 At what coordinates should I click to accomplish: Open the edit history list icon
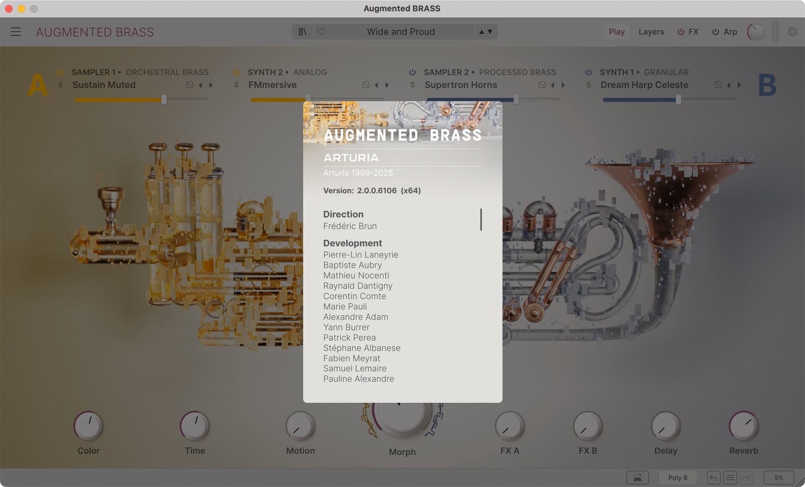tap(730, 478)
